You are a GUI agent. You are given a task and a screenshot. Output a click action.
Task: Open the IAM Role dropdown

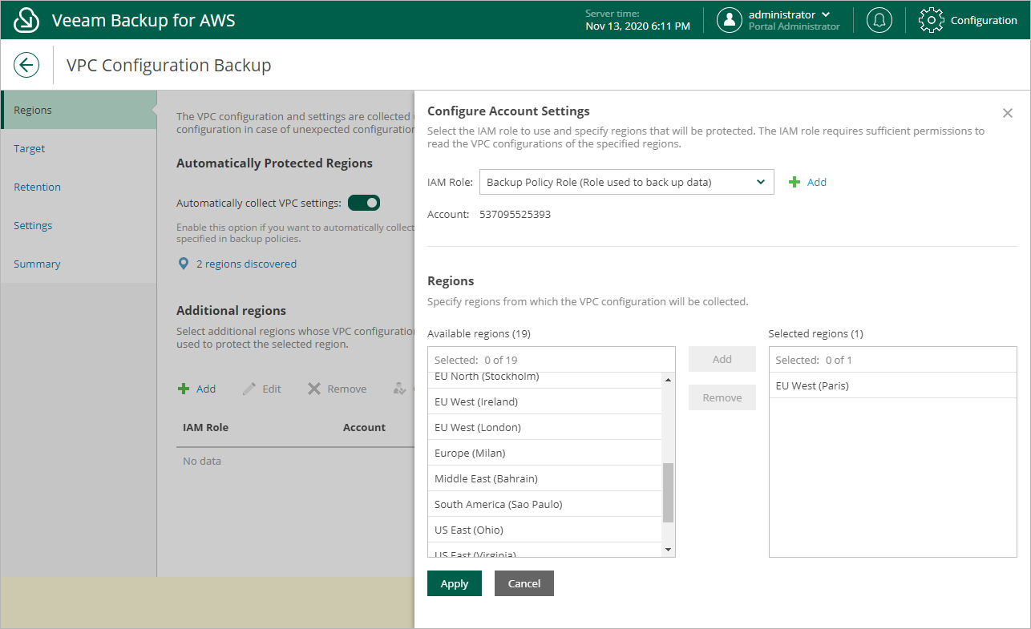[x=627, y=182]
